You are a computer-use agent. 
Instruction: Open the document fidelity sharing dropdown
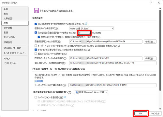click(91, 92)
